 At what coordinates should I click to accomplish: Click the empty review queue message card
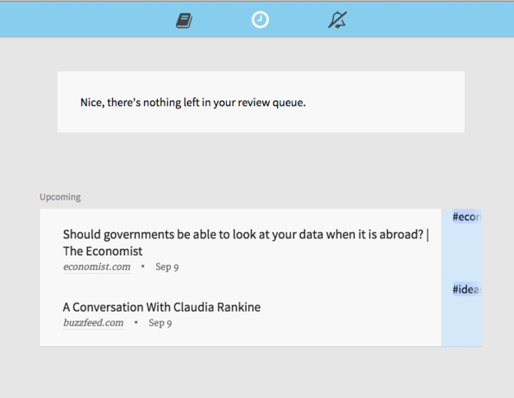[260, 102]
